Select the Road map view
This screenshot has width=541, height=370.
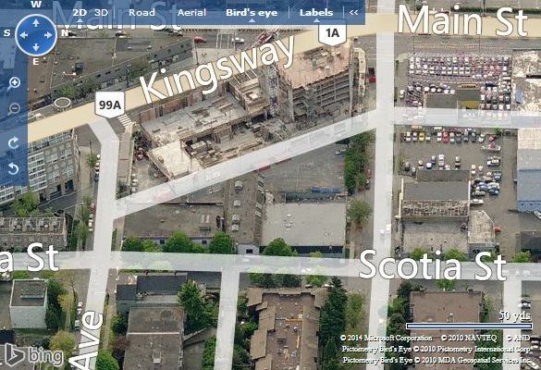tap(141, 12)
